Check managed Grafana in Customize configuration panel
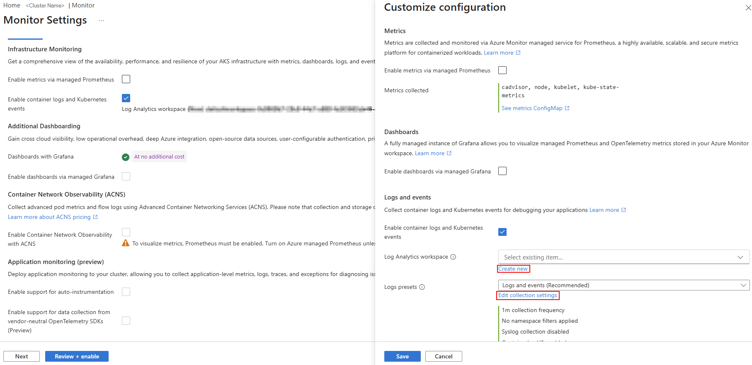The width and height of the screenshot is (752, 365). tap(502, 171)
